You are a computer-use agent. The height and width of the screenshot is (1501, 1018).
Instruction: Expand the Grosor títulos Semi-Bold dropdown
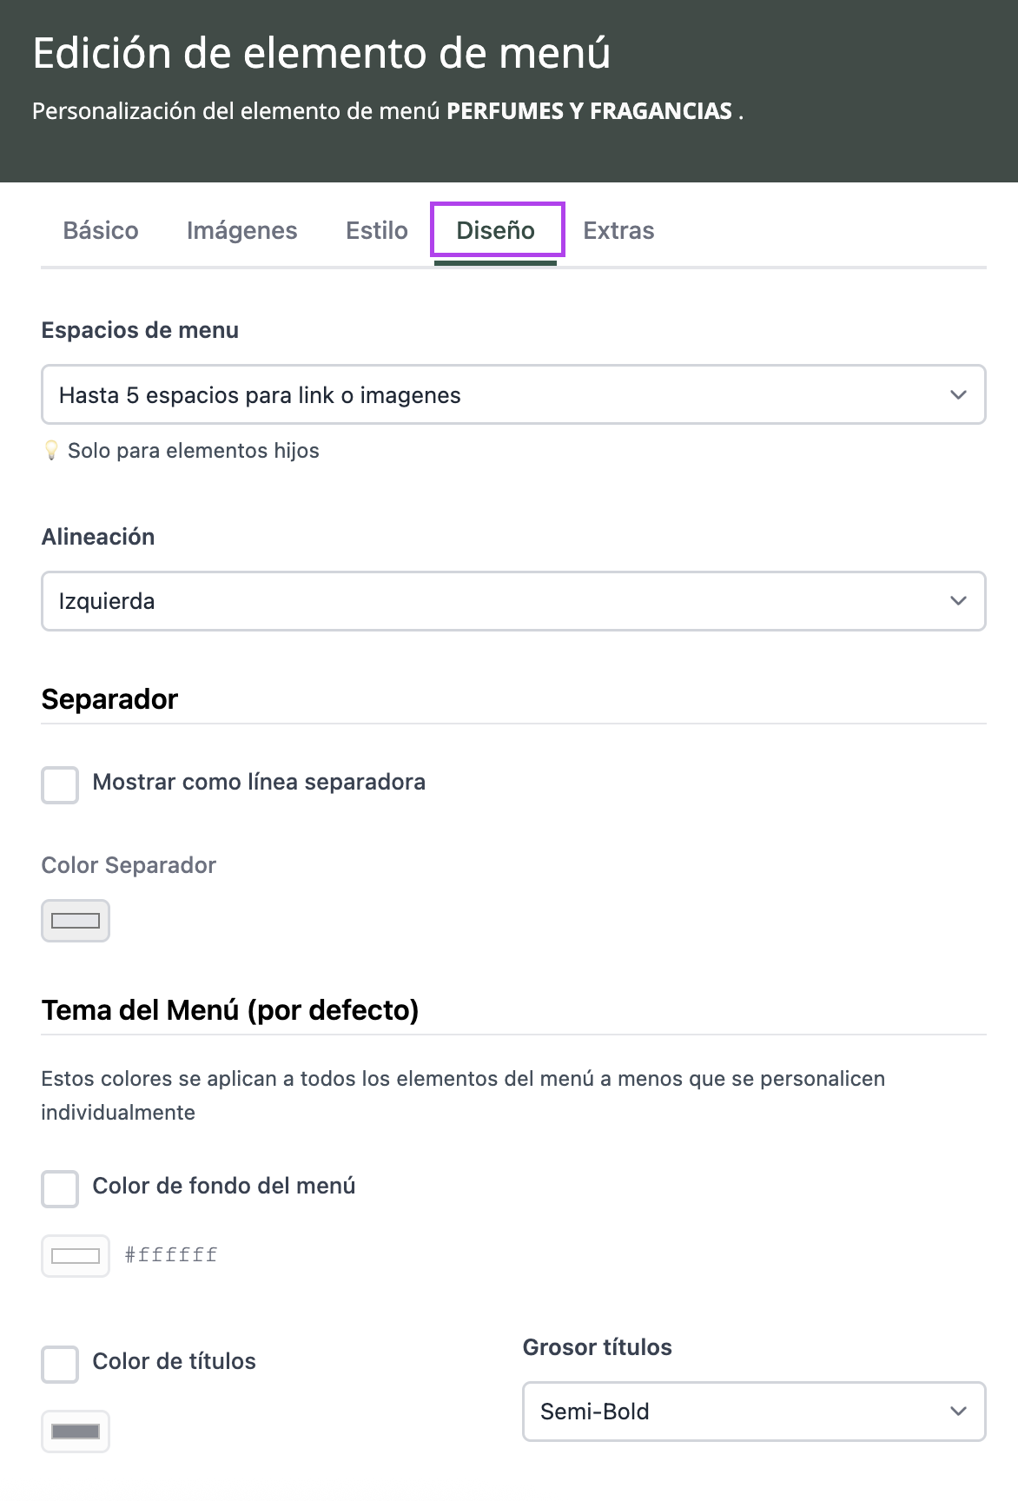pos(753,1412)
